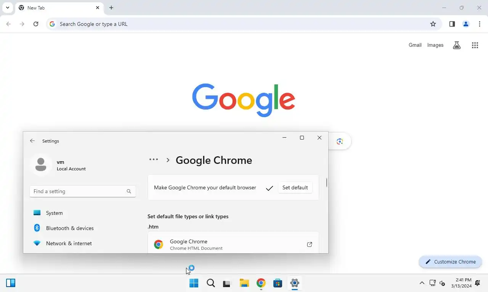Select the New Tab browser tab
The height and width of the screenshot is (292, 488).
(x=59, y=8)
